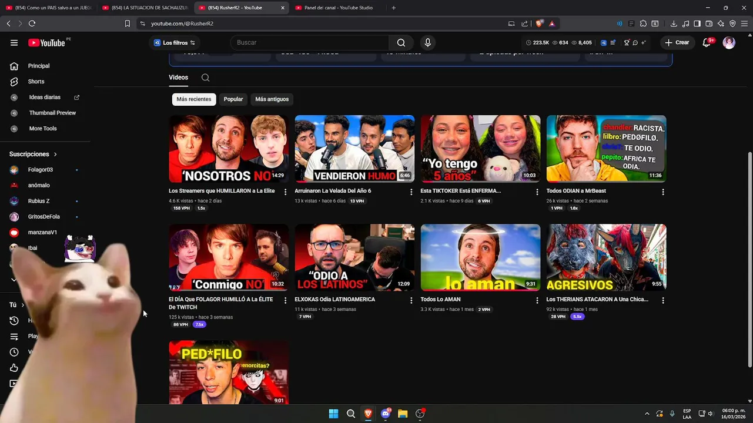
Task: Open Thumbnail Preview in sidebar
Action: [45, 113]
